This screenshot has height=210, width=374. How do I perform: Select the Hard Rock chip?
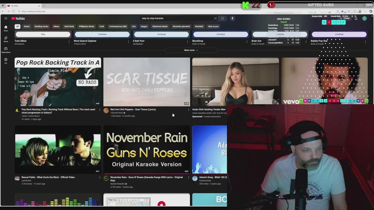coord(69,26)
